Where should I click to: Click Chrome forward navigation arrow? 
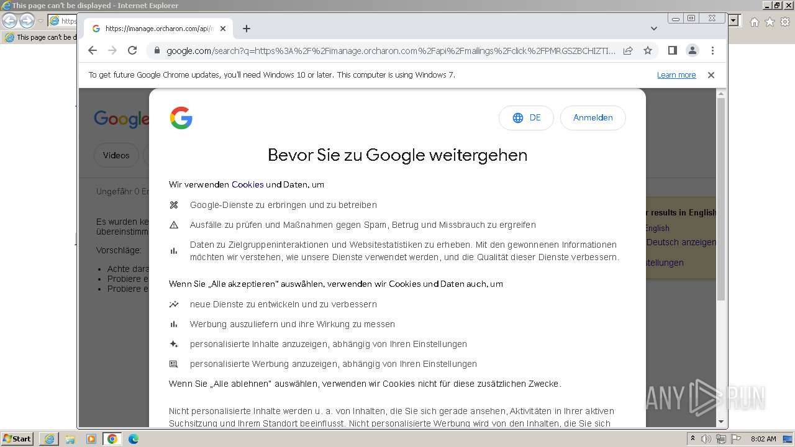[x=112, y=51]
